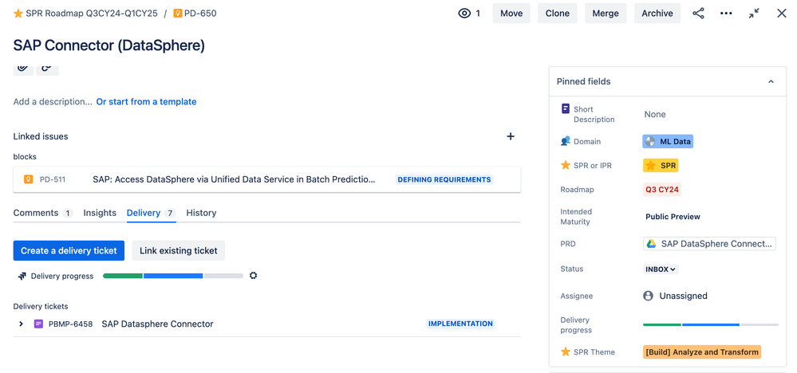Image resolution: width=797 pixels, height=373 pixels.
Task: Switch to the Insights tab
Action: tap(100, 213)
